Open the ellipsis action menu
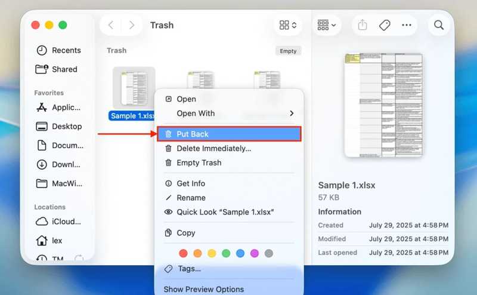 pos(407,25)
